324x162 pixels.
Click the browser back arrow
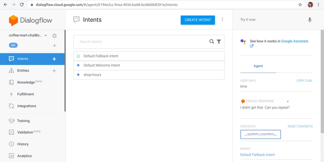pos(6,4)
